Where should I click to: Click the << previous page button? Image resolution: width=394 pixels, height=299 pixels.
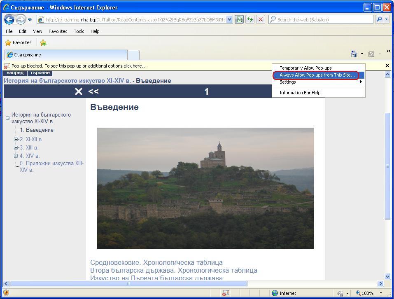pos(93,91)
